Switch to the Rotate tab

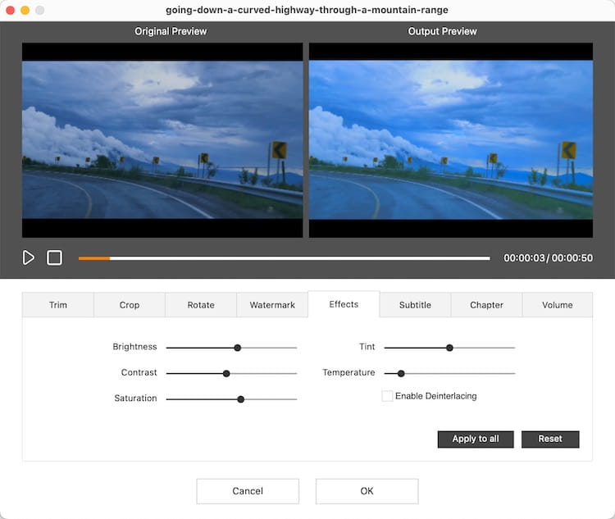pos(201,305)
